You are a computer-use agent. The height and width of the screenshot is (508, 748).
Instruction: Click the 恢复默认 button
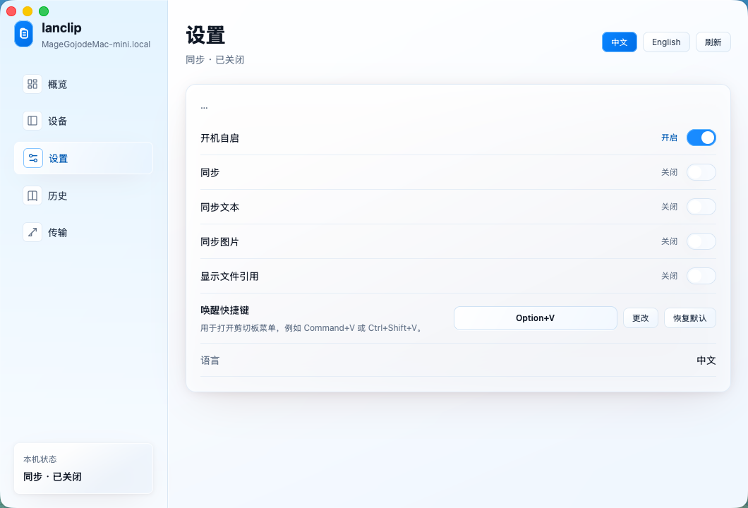point(690,318)
